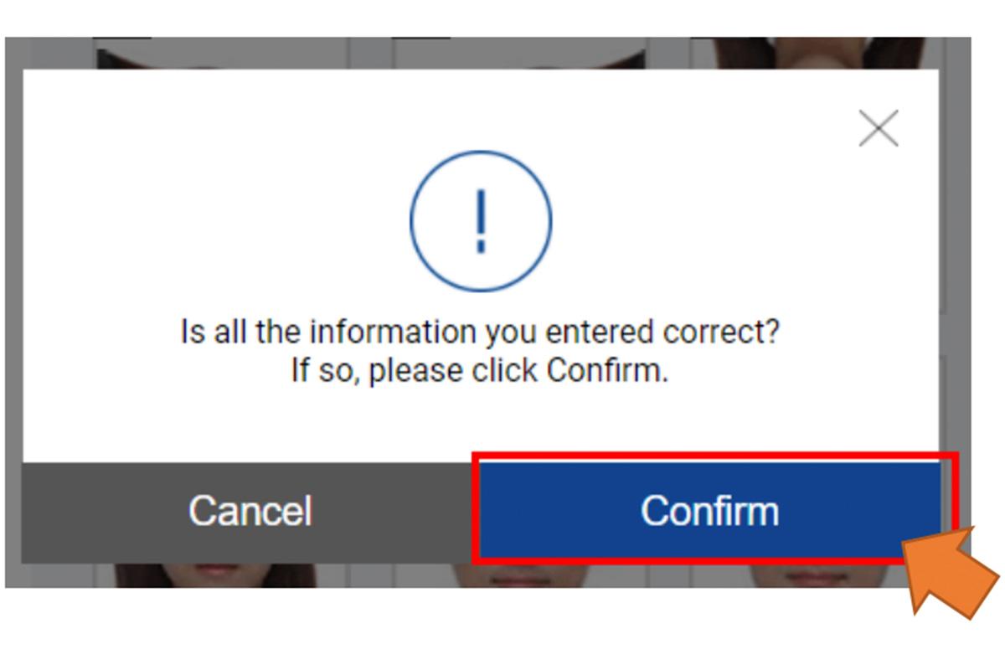This screenshot has width=1005, height=670.
Task: Click the blank white area of the dialog
Action: click(x=209, y=209)
